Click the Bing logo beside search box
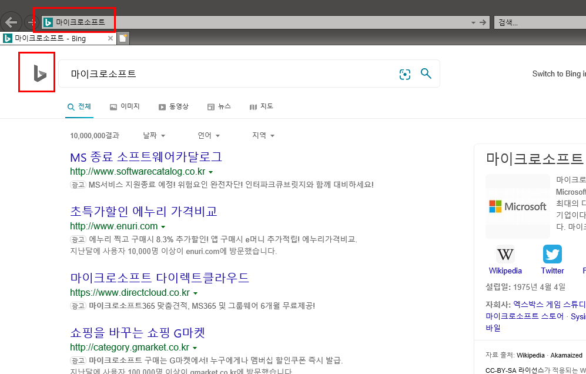 point(39,73)
